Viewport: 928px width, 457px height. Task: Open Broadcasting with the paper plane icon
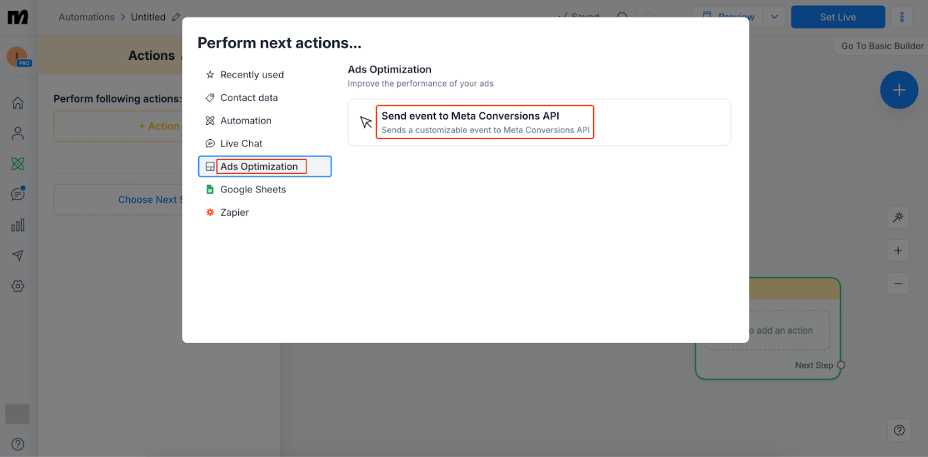[18, 255]
